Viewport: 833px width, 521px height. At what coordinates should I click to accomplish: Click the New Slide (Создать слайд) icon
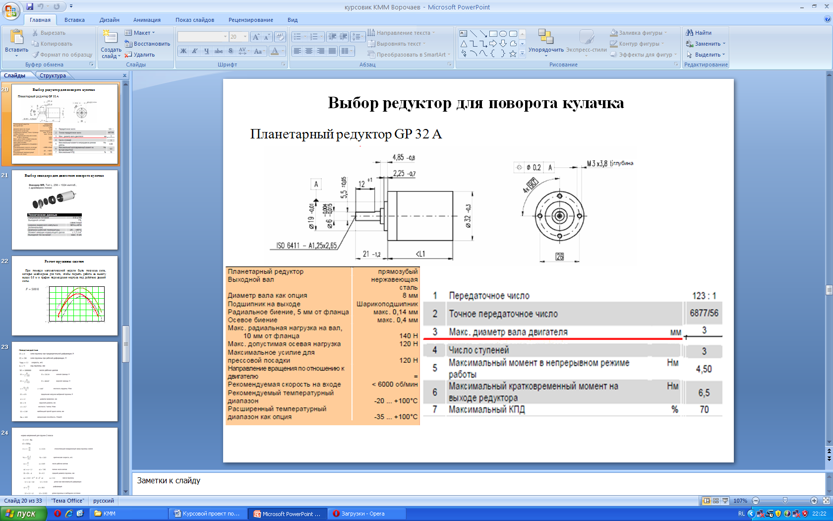(110, 36)
